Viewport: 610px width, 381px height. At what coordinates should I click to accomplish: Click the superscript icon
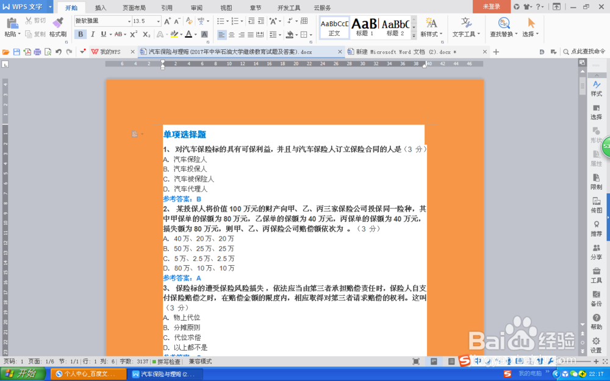click(134, 34)
